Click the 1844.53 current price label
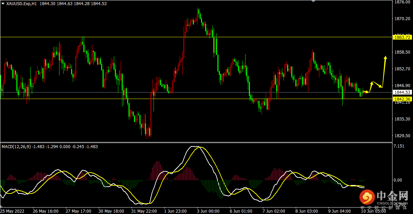This screenshot has width=413, height=214. click(x=402, y=92)
